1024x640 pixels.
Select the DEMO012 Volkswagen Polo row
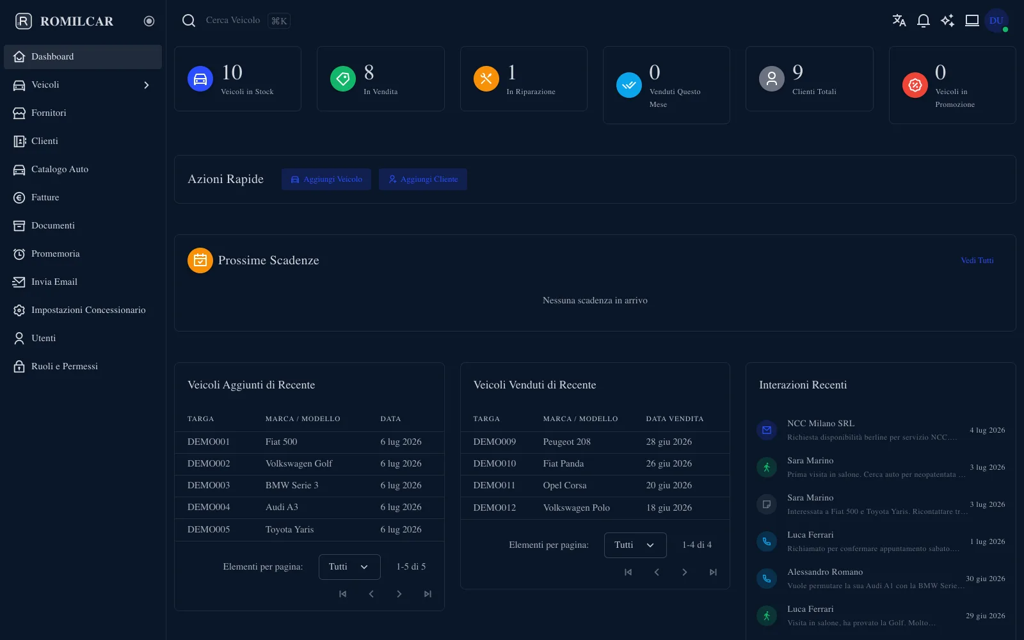(x=595, y=508)
